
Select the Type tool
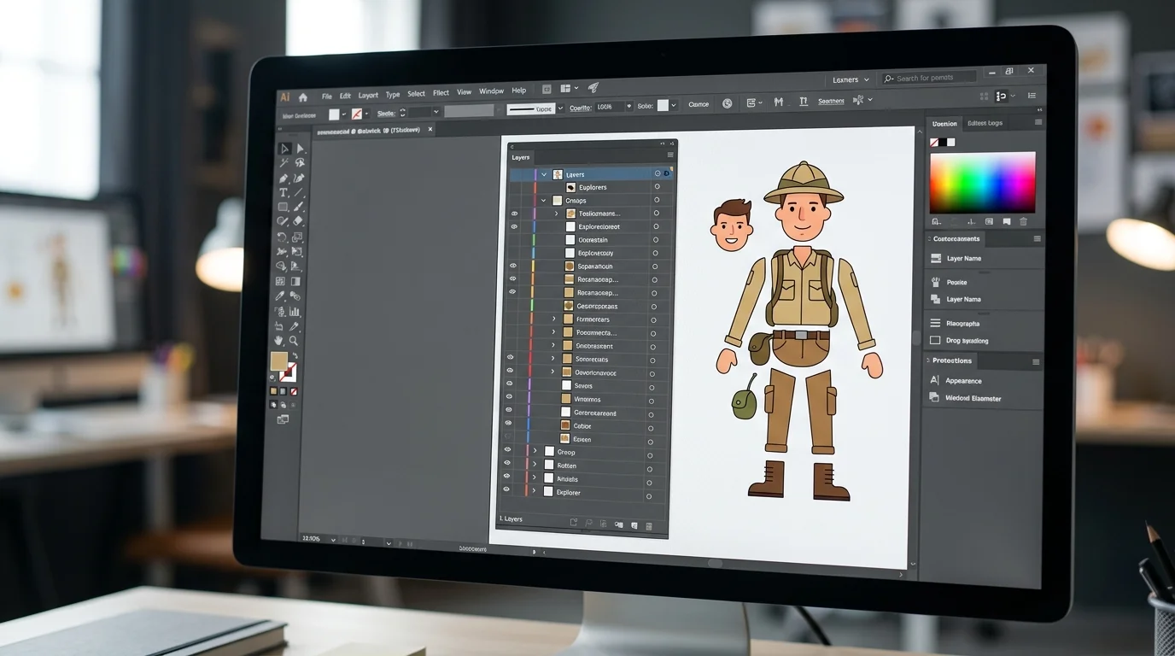284,192
